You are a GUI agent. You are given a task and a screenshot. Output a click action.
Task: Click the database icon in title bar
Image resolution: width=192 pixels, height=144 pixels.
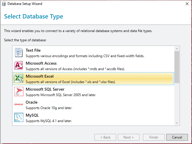click(x=4, y=4)
